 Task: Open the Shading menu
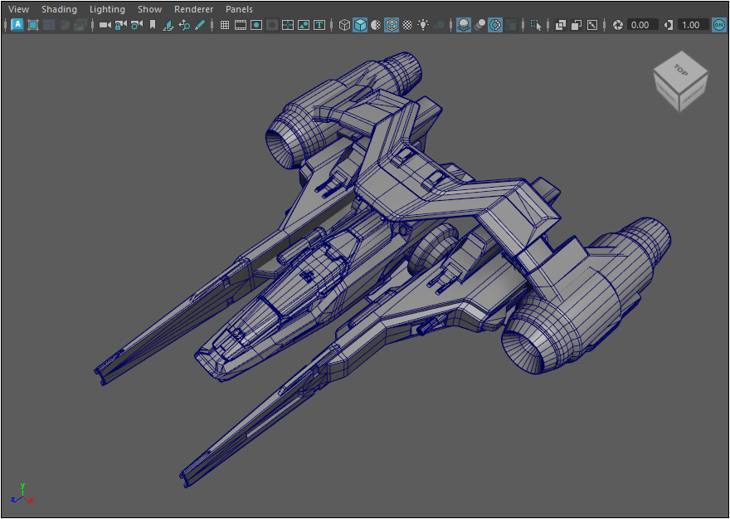coord(59,9)
